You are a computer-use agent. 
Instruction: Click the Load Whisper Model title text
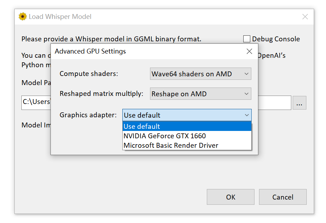(60, 17)
